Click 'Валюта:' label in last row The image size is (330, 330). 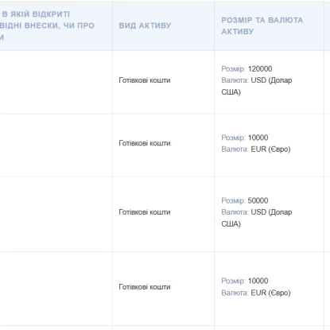point(235,293)
